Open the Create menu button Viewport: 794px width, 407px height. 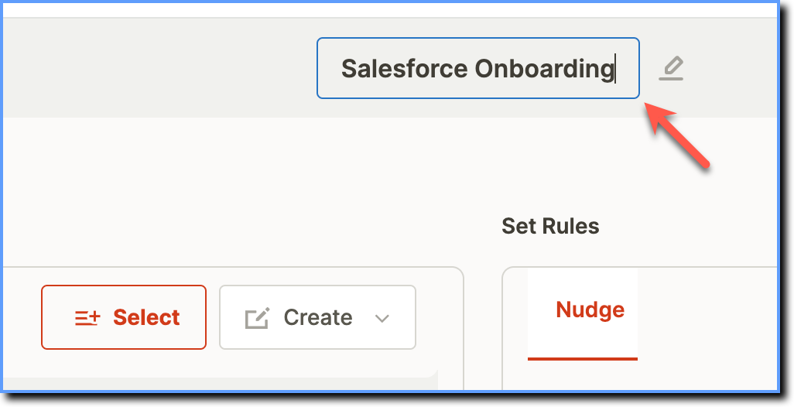pyautogui.click(x=317, y=317)
